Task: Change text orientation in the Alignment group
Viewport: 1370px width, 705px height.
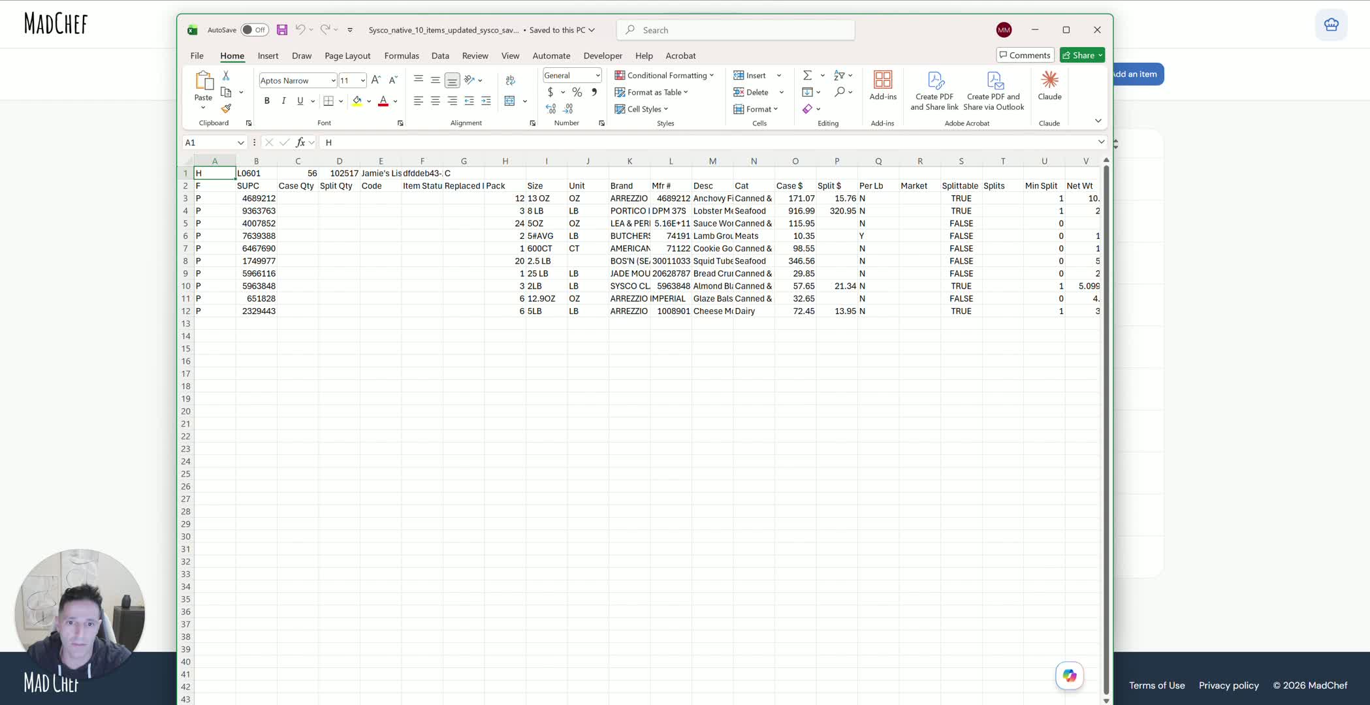Action: coord(470,80)
